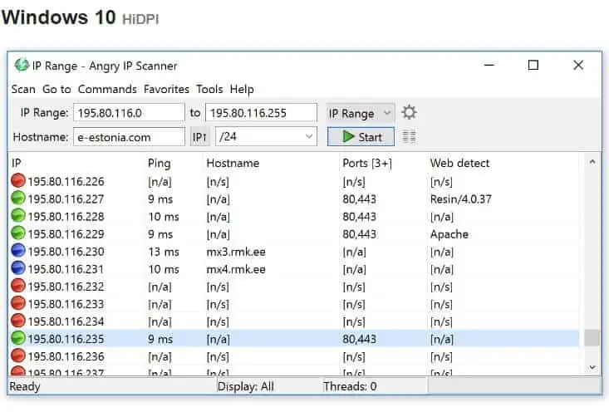Click the green status icon for 195.80.116.235
This screenshot has width=609, height=412.
click(x=18, y=338)
